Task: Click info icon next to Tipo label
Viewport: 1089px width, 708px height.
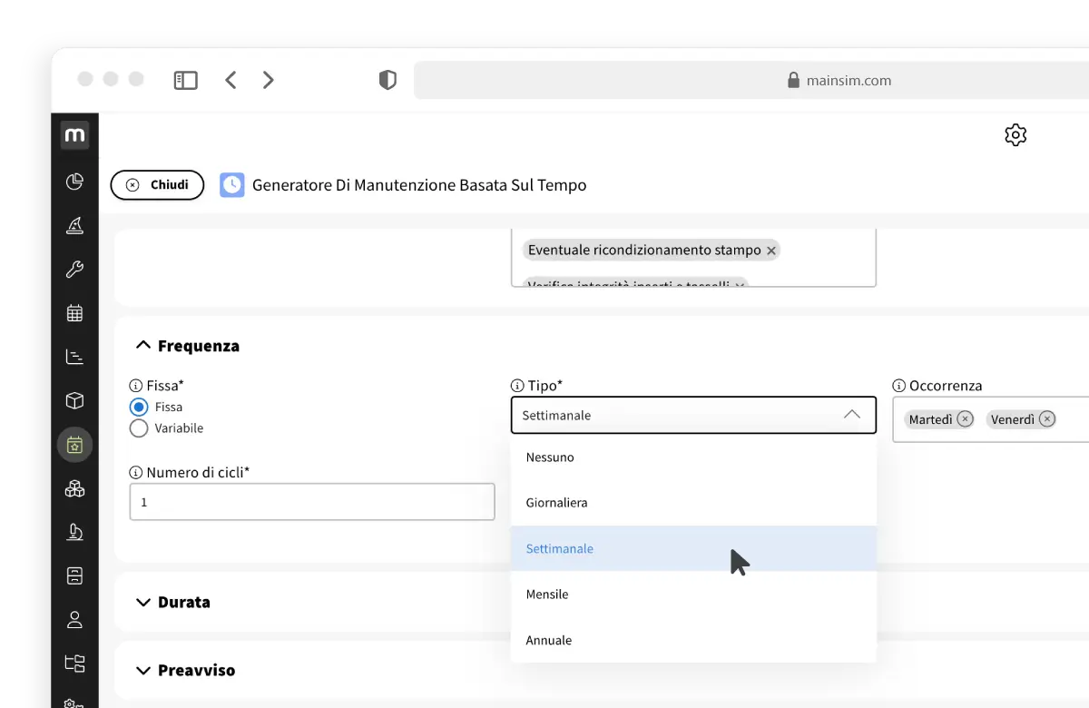Action: [517, 386]
